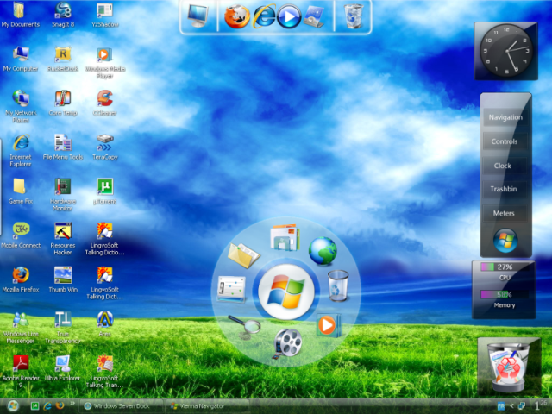Select Clock in sidebar panel

(503, 166)
